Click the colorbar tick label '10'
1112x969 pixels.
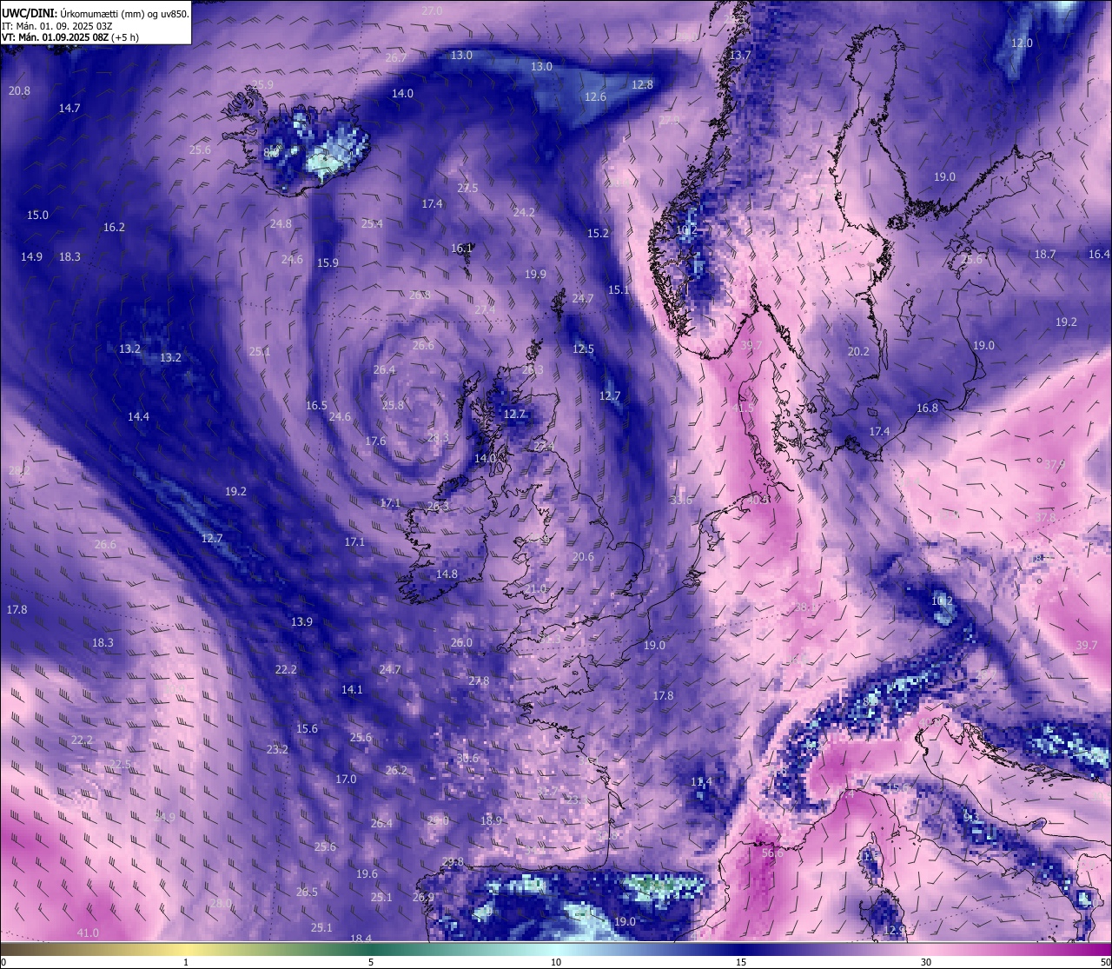[x=556, y=962]
